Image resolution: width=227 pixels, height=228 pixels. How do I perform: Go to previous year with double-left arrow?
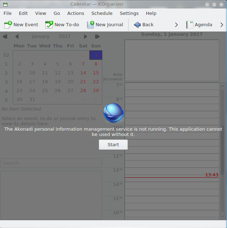(x=5, y=36)
